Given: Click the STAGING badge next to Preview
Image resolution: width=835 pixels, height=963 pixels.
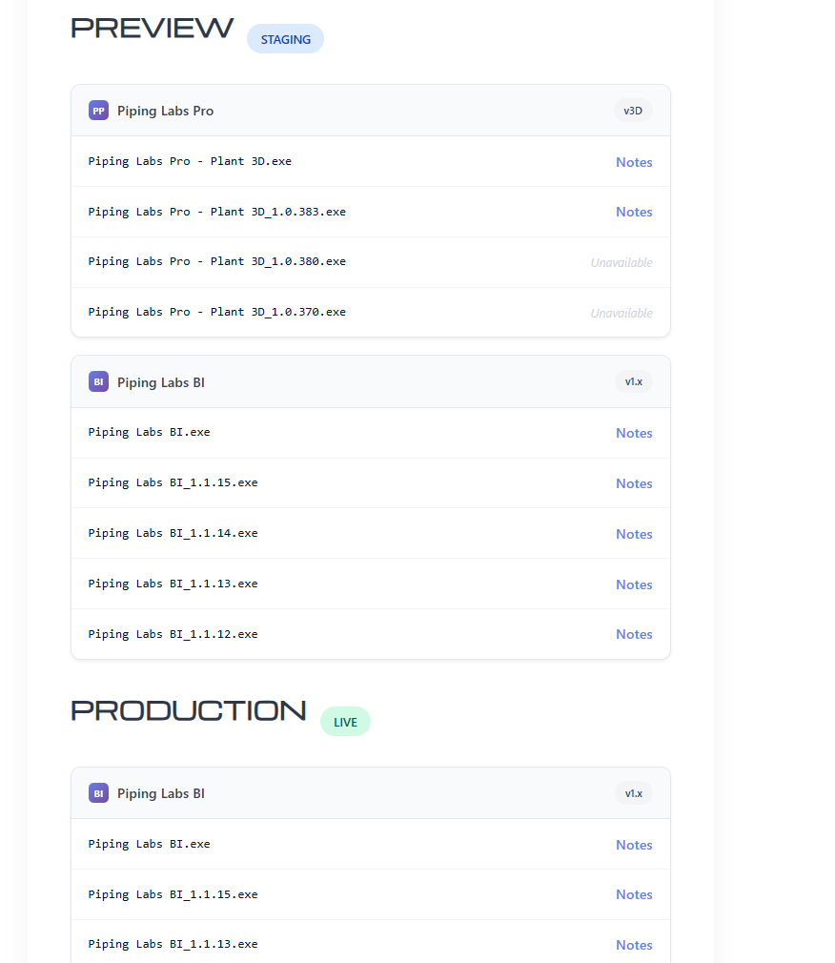Looking at the screenshot, I should pos(285,39).
